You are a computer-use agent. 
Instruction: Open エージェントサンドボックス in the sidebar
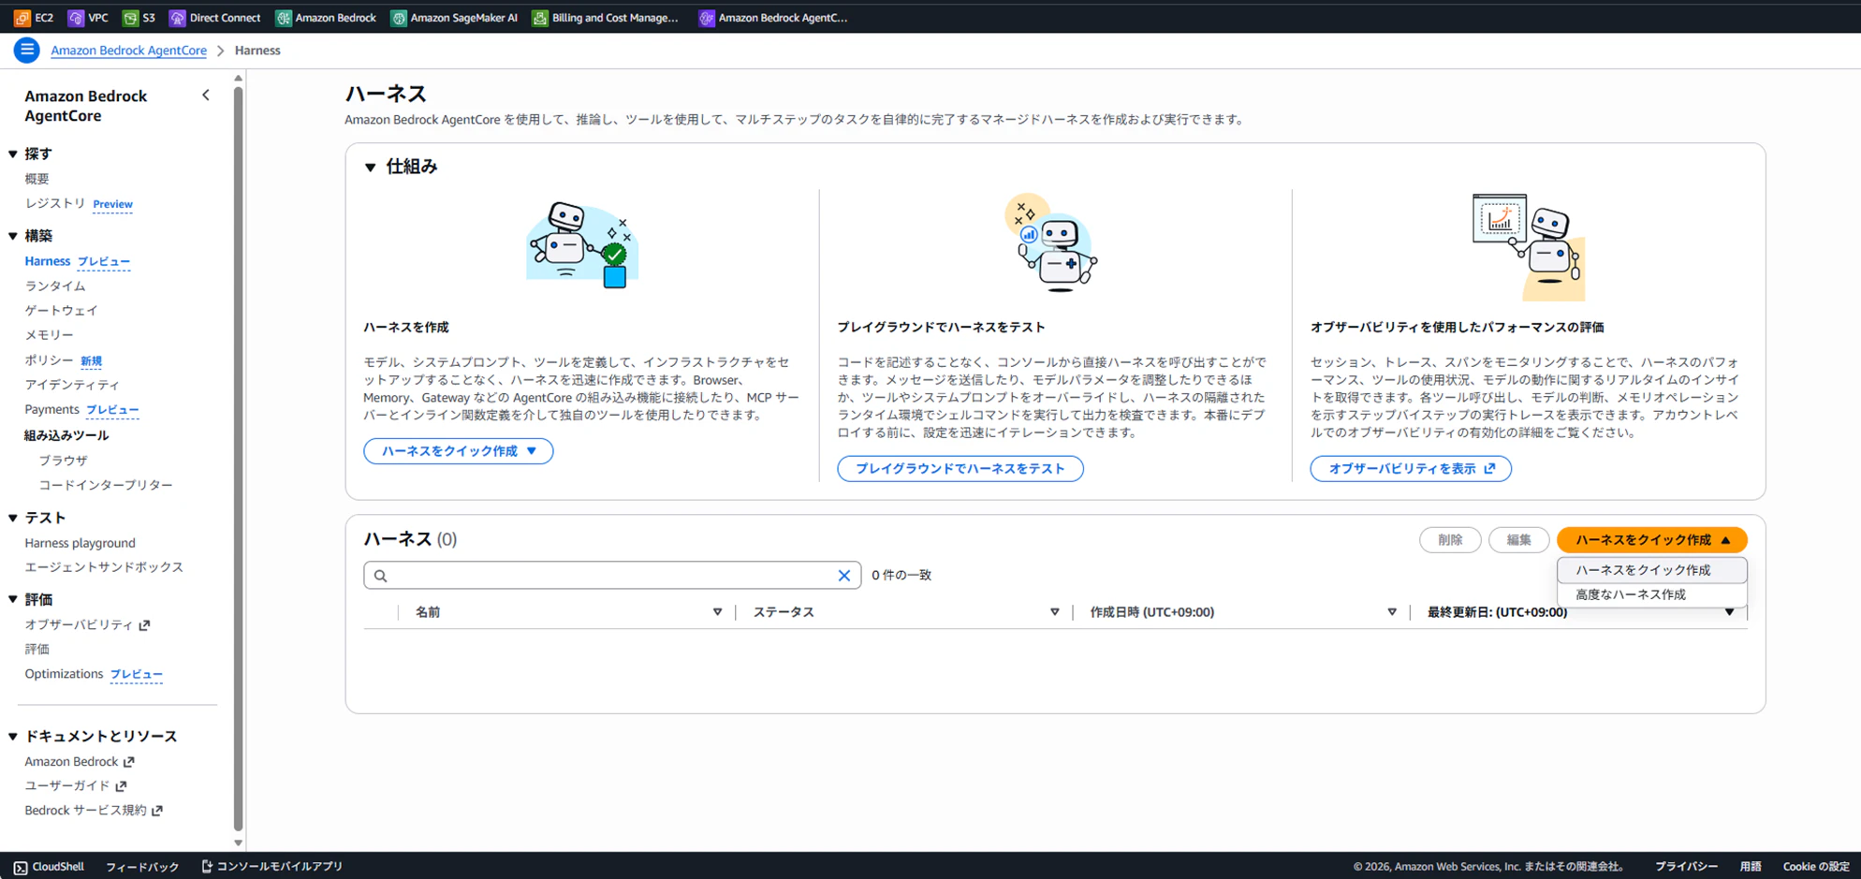click(x=104, y=567)
